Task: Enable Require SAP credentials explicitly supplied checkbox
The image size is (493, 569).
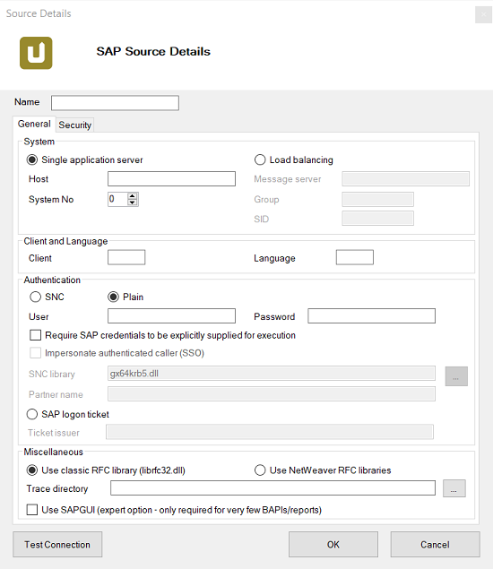Action: point(35,335)
